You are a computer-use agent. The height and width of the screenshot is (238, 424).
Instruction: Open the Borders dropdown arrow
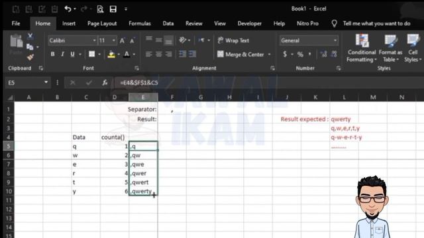tap(99, 54)
